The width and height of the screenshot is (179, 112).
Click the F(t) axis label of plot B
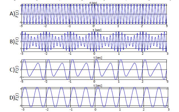(x=17, y=41)
